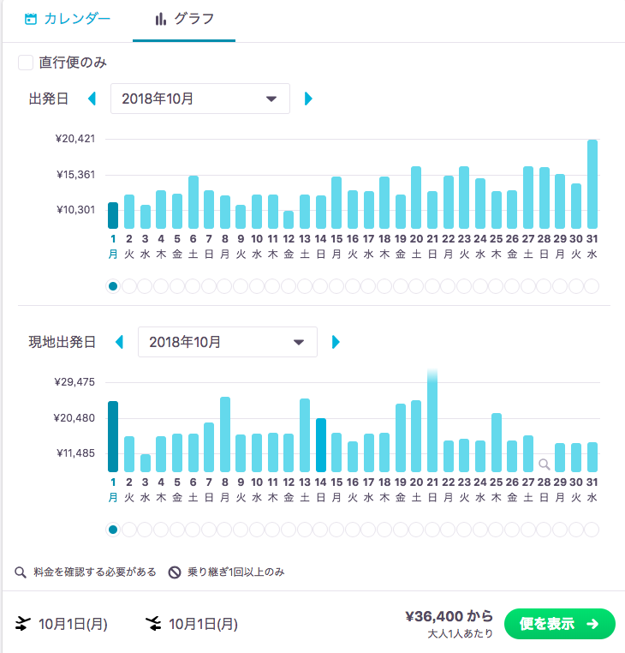Click the magnifier icon on return day 28

(544, 464)
